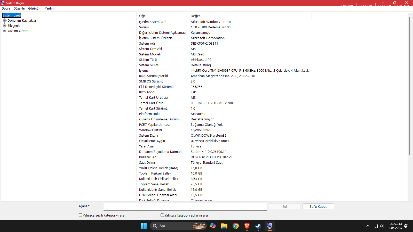Click the Bul'u Kapat button

point(318,206)
